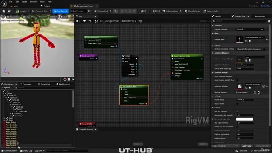The width and height of the screenshot is (272, 153).
Task: Open the Edit menu
Action: [x=17, y=2]
